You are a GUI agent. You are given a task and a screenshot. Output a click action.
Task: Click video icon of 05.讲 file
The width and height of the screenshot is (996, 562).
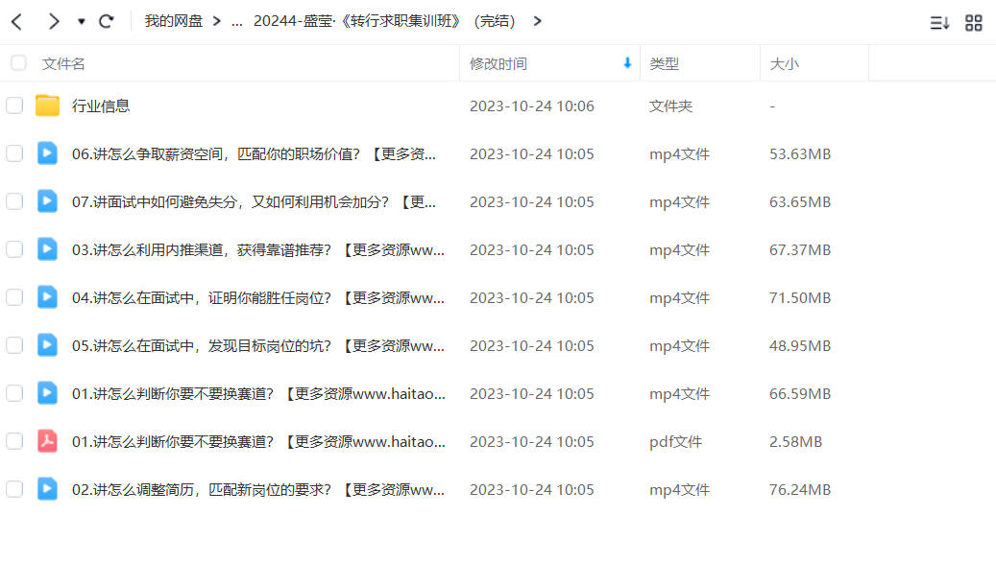point(47,345)
